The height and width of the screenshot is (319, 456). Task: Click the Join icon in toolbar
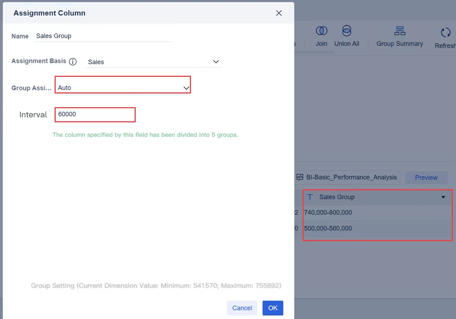point(321,31)
